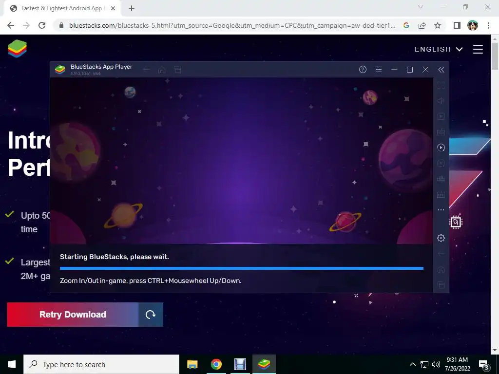Open Windows Start menu
499x374 pixels.
(x=12, y=364)
